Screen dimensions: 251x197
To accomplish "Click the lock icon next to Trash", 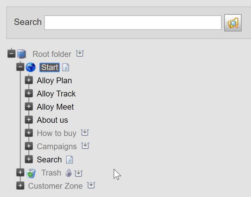I will click(x=69, y=173).
